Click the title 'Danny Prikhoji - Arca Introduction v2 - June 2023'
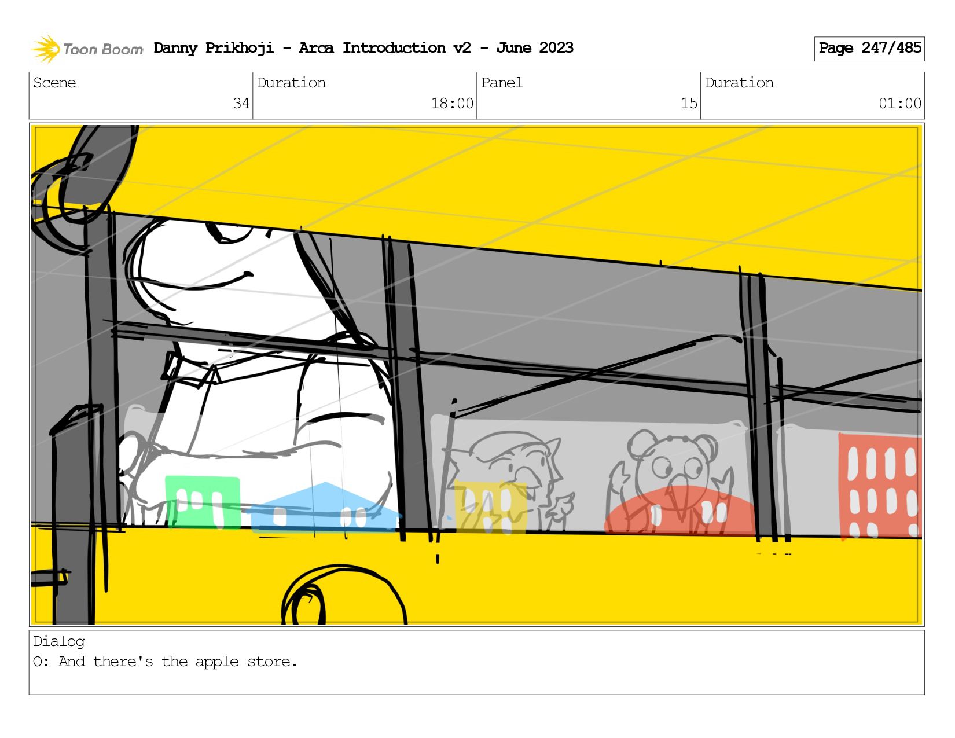 pos(363,48)
